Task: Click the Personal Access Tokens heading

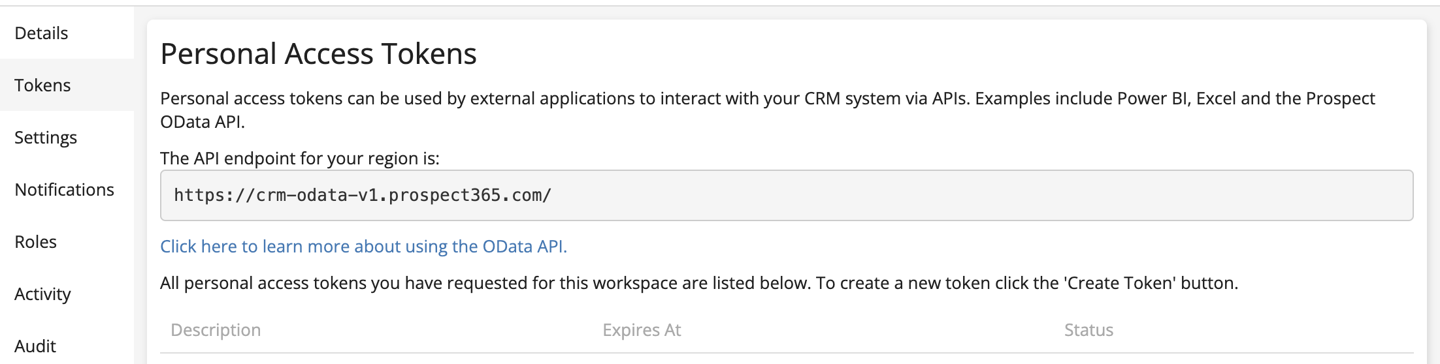Action: [x=318, y=53]
